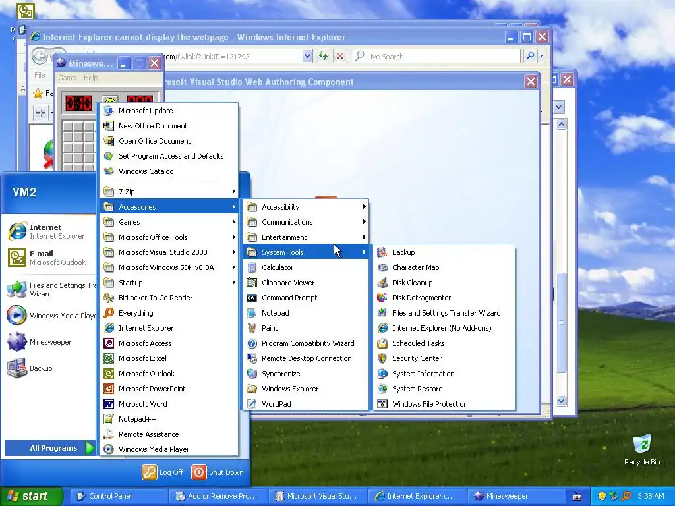The height and width of the screenshot is (506, 675).
Task: Select Windows Catalog entry
Action: (169, 171)
